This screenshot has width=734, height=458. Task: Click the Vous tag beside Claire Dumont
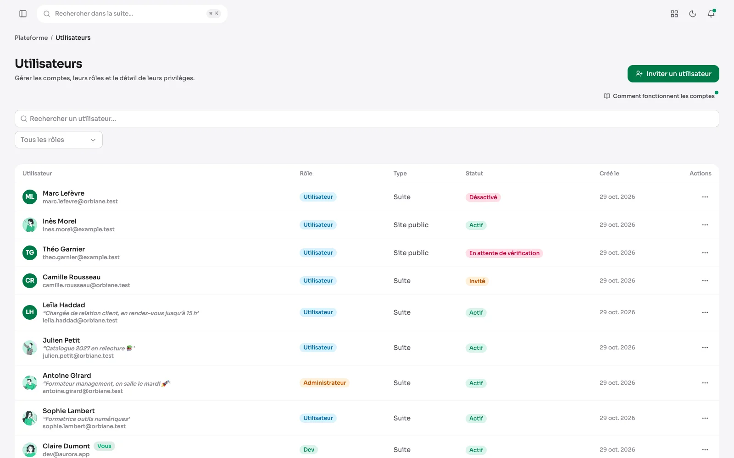coord(104,446)
